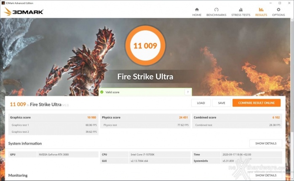Select the STRESS TESTS menu label

point(241,15)
